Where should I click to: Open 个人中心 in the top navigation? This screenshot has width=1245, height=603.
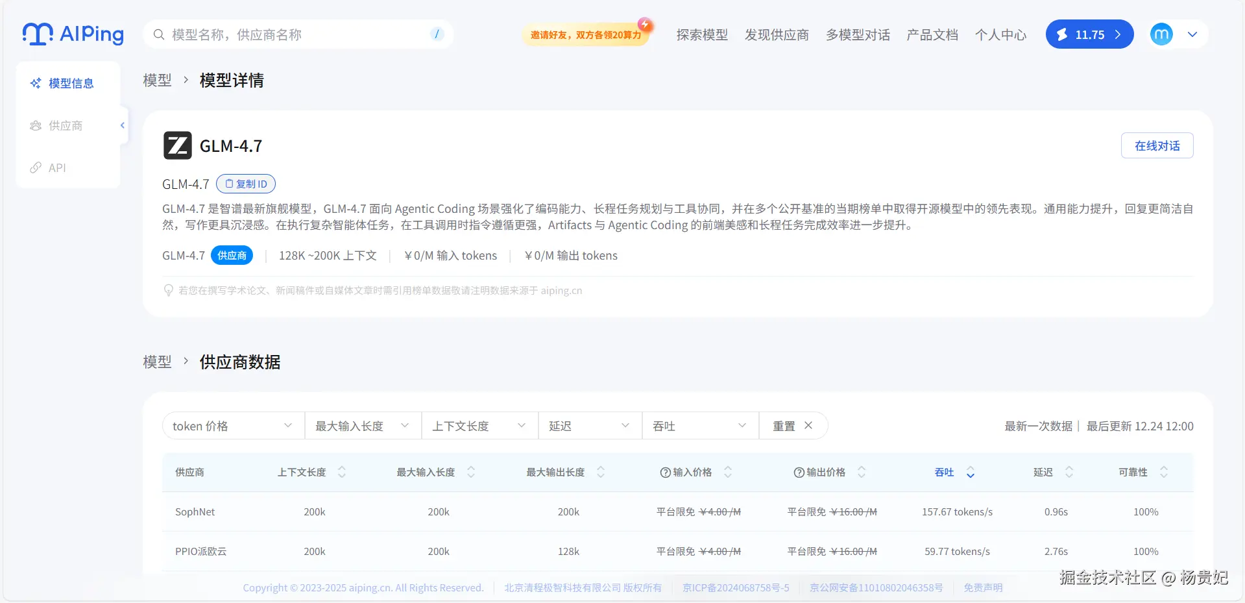coord(1000,34)
